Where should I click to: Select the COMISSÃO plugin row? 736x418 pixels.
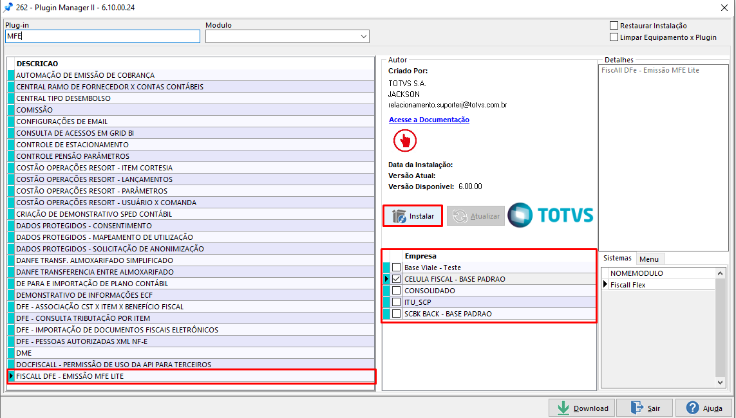click(195, 110)
